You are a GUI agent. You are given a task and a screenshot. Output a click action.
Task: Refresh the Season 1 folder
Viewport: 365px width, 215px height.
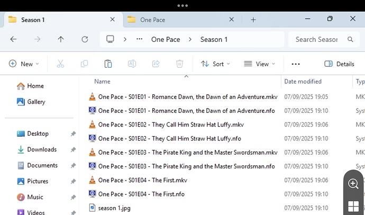[85, 39]
